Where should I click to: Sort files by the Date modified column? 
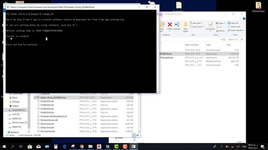(192, 45)
